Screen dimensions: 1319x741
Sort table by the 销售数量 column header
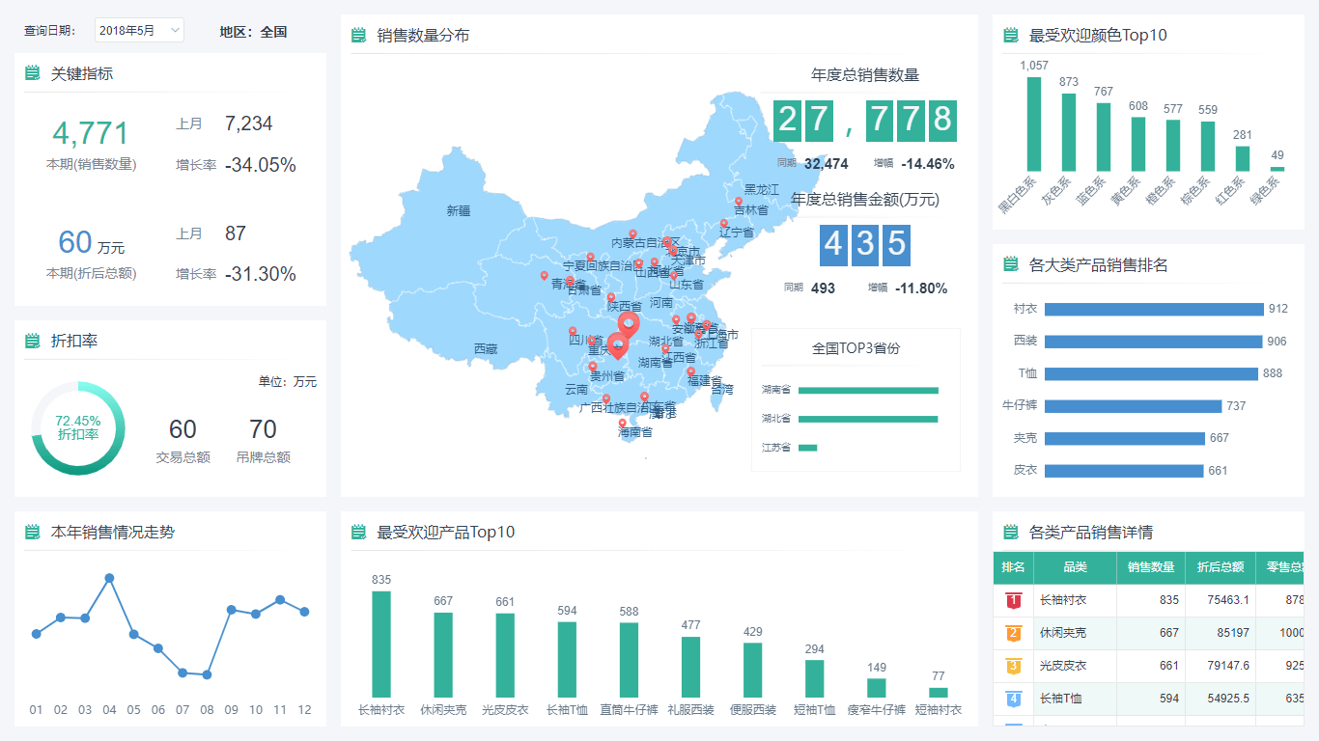click(x=1151, y=567)
